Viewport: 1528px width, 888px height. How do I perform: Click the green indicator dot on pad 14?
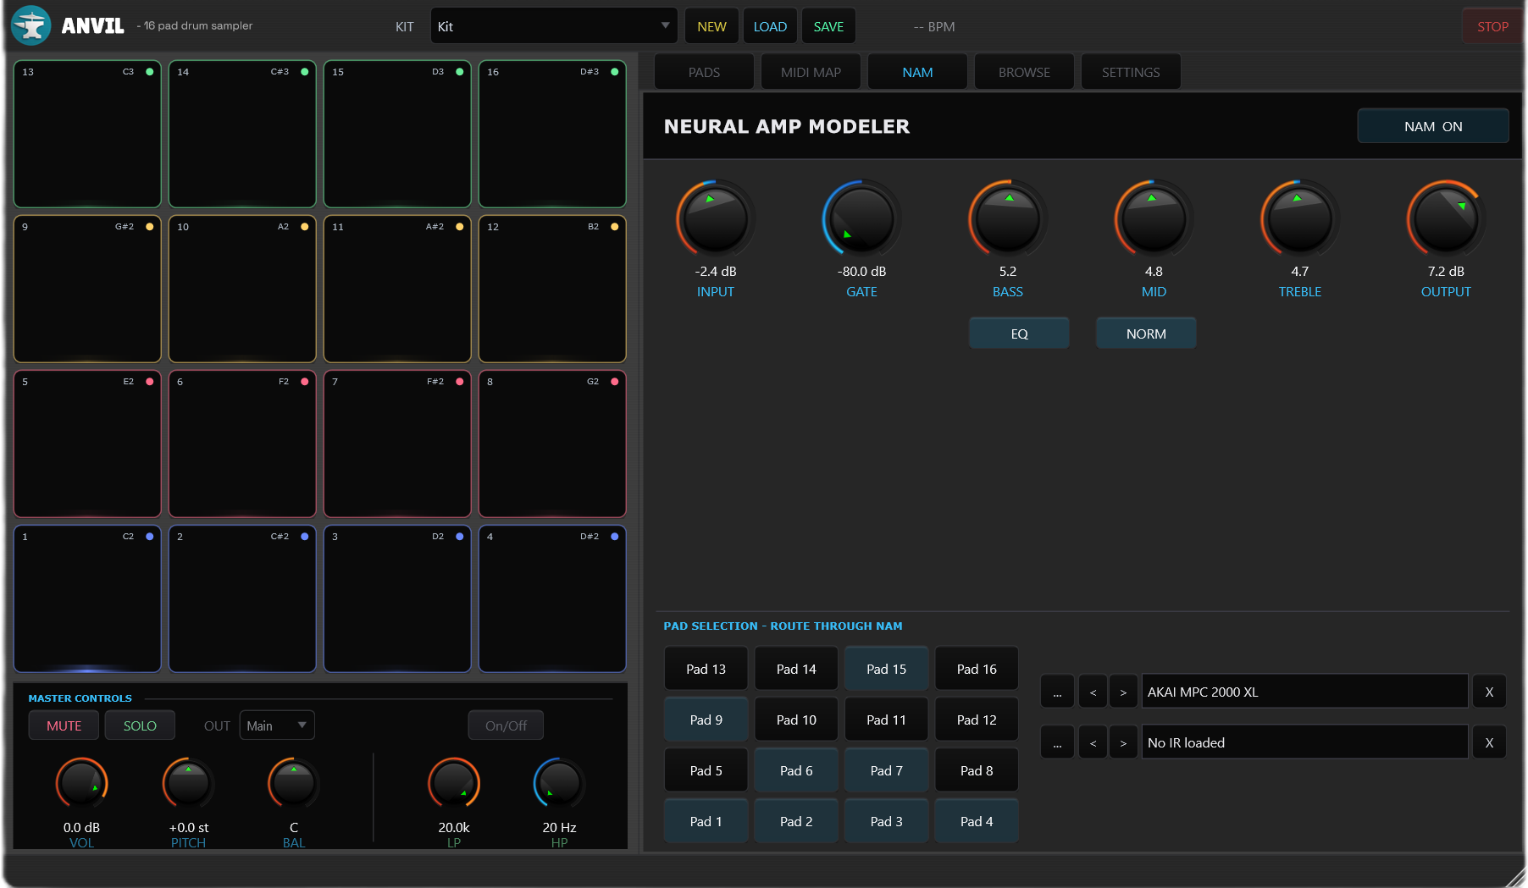pyautogui.click(x=305, y=72)
